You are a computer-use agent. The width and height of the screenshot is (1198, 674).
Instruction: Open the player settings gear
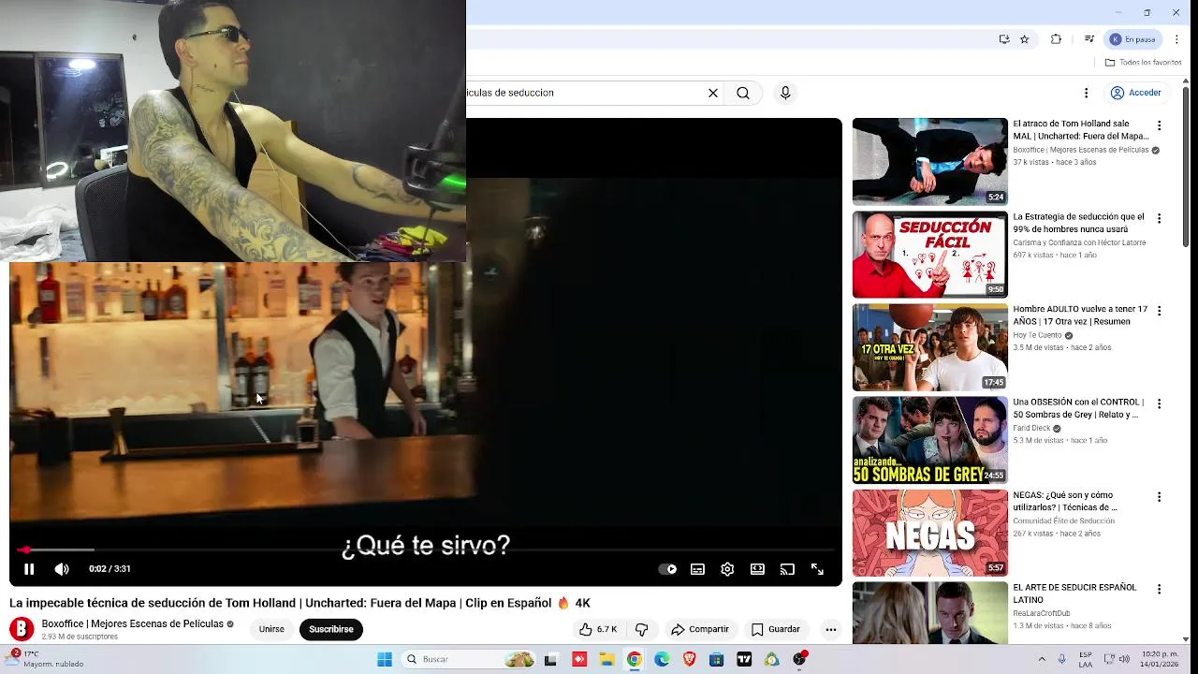[x=727, y=569]
